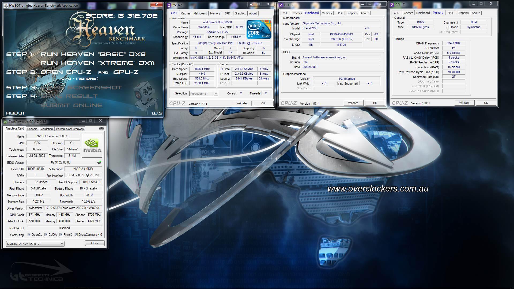
Task: Toggle the CUDA checkbox
Action: (46, 235)
